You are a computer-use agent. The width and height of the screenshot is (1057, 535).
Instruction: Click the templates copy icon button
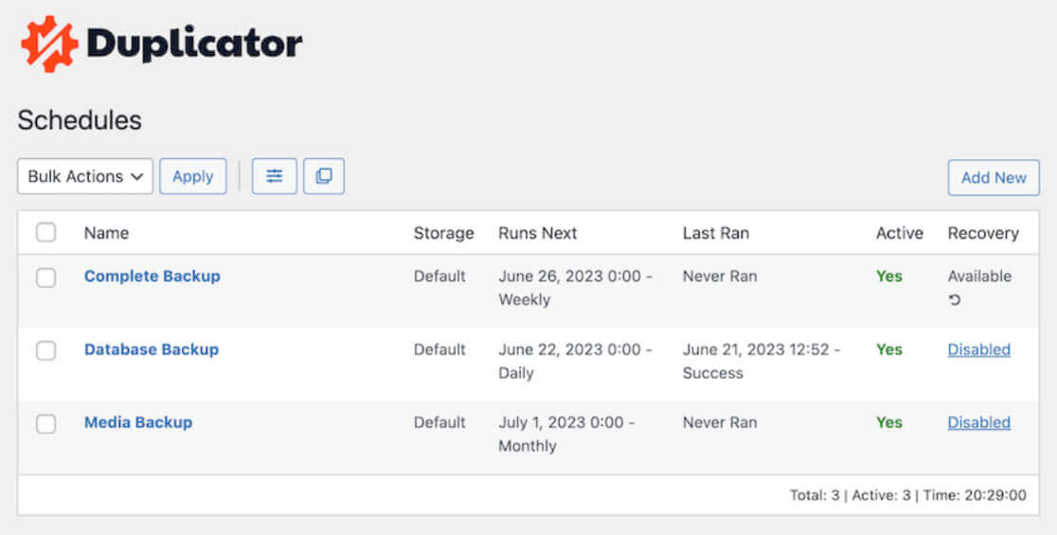point(324,176)
